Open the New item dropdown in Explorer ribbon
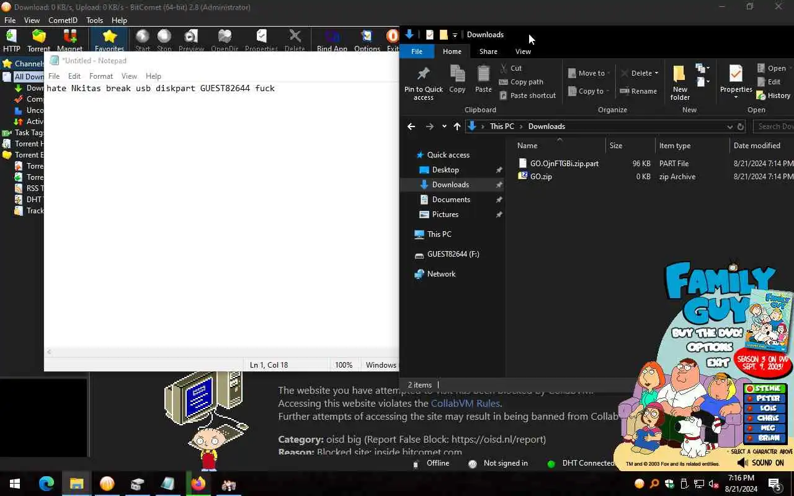This screenshot has height=496, width=794. click(703, 68)
